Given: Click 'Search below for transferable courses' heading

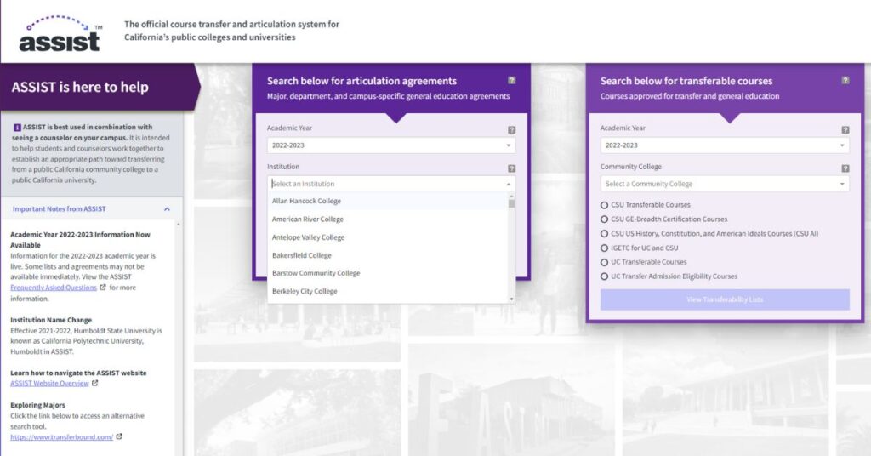Looking at the screenshot, I should [686, 81].
